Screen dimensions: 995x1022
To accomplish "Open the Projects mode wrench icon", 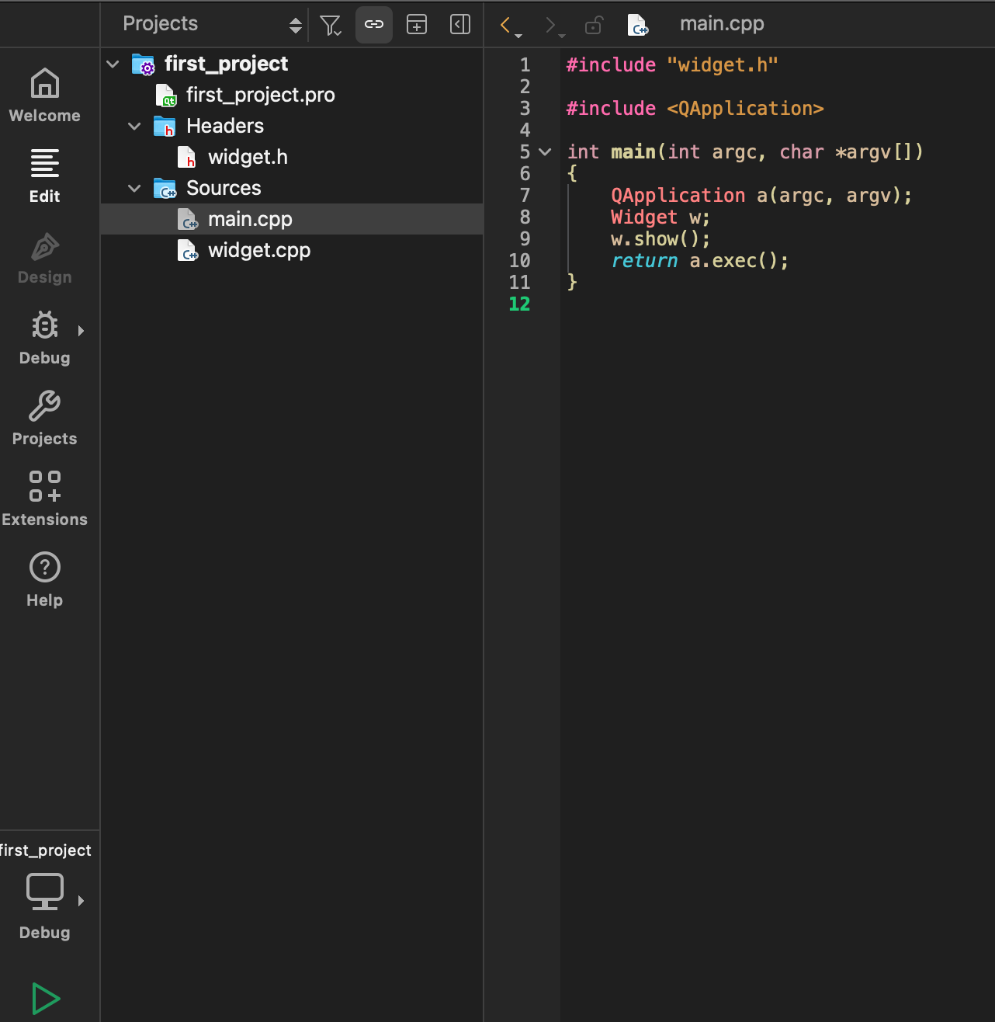I will coord(45,406).
